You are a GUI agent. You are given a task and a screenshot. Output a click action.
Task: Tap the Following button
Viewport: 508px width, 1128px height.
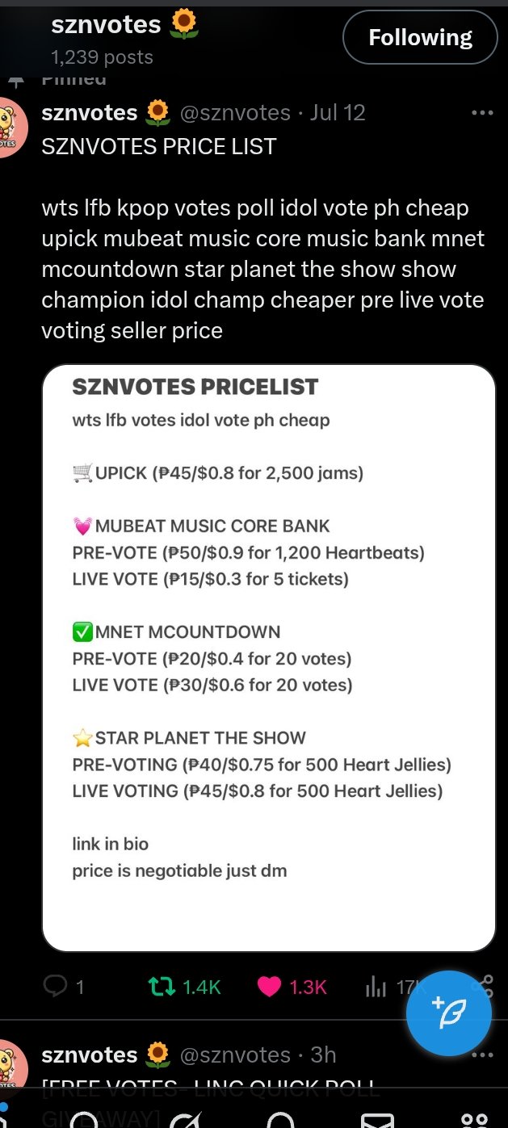click(x=420, y=37)
